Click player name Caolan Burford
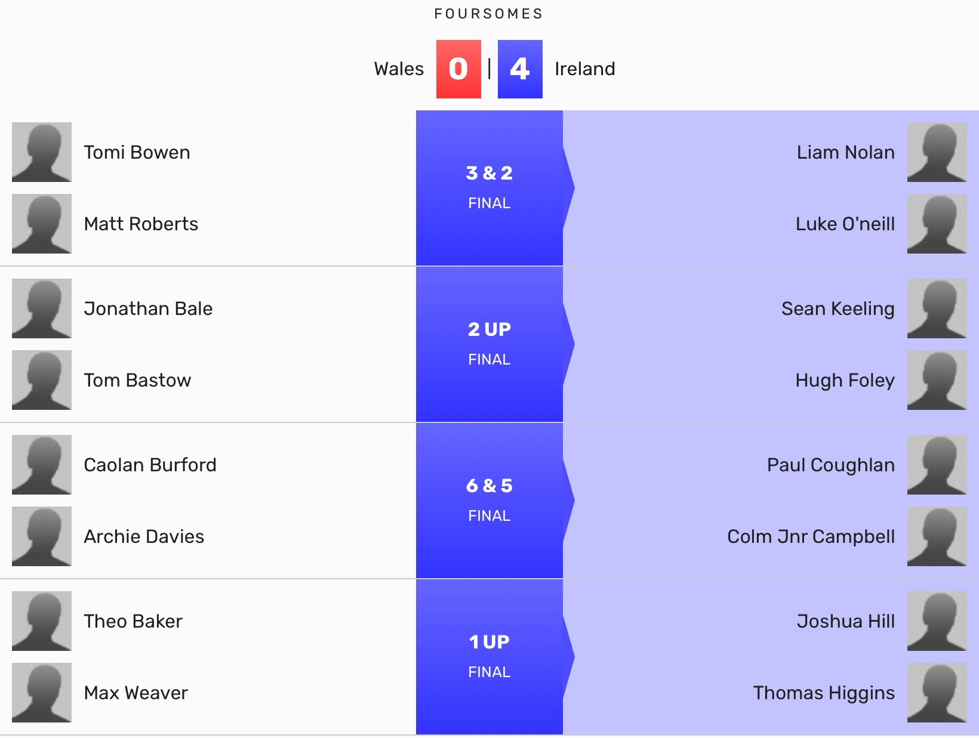This screenshot has width=979, height=738. click(150, 465)
